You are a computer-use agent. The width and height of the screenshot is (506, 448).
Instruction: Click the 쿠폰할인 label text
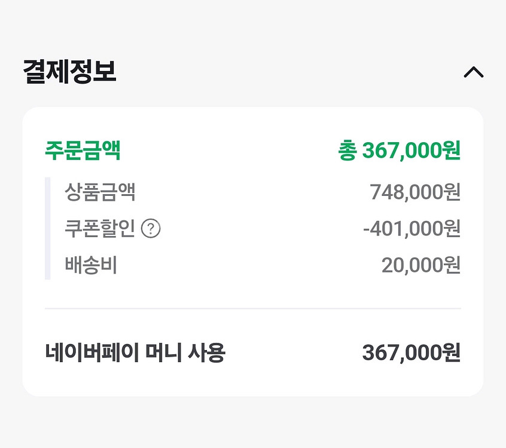[100, 229]
